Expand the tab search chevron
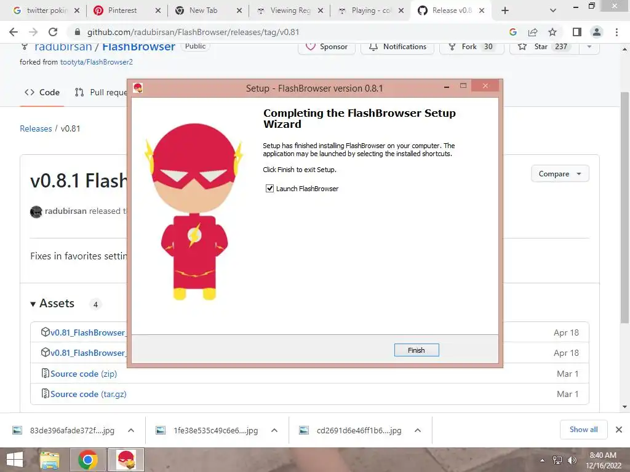This screenshot has width=630, height=472. (x=553, y=11)
